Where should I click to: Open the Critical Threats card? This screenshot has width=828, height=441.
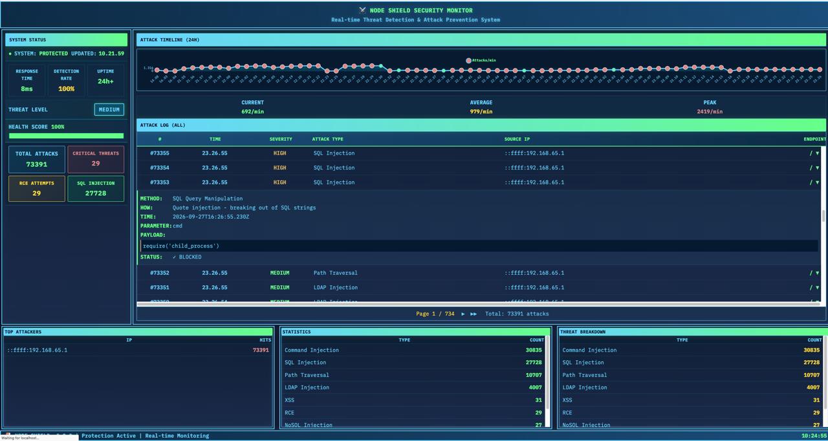click(96, 160)
